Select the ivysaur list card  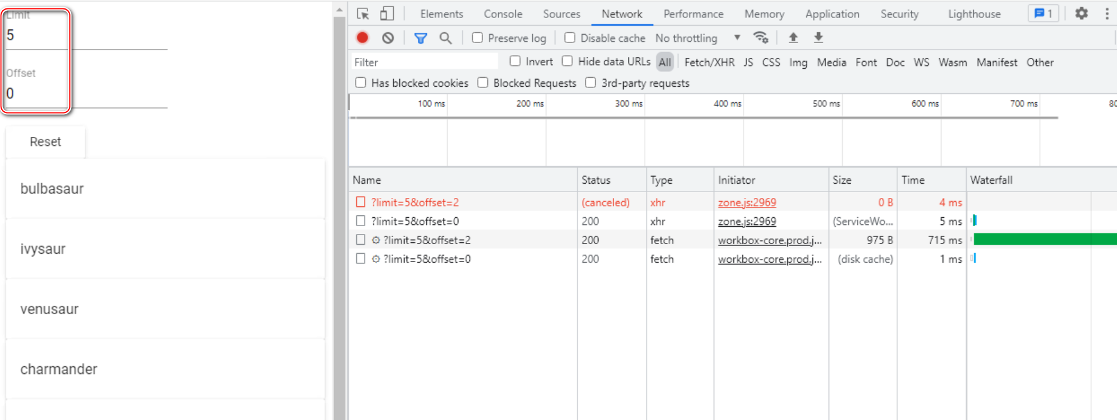(165, 249)
